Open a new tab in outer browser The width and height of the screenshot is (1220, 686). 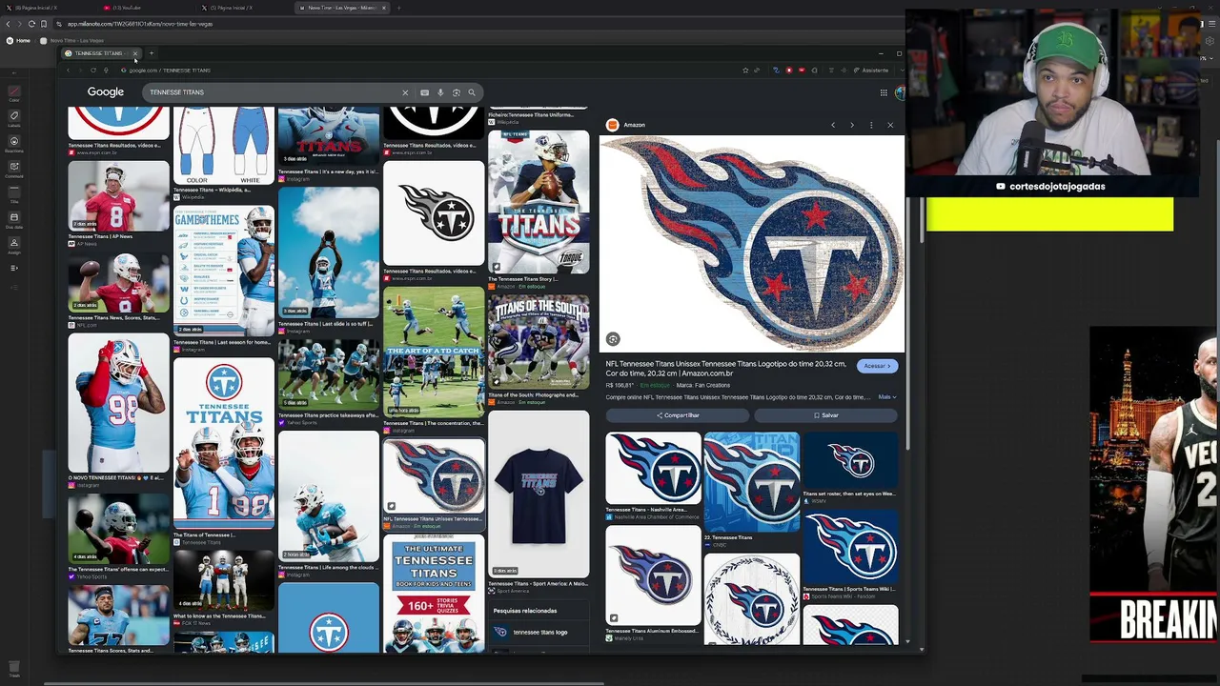click(x=398, y=8)
